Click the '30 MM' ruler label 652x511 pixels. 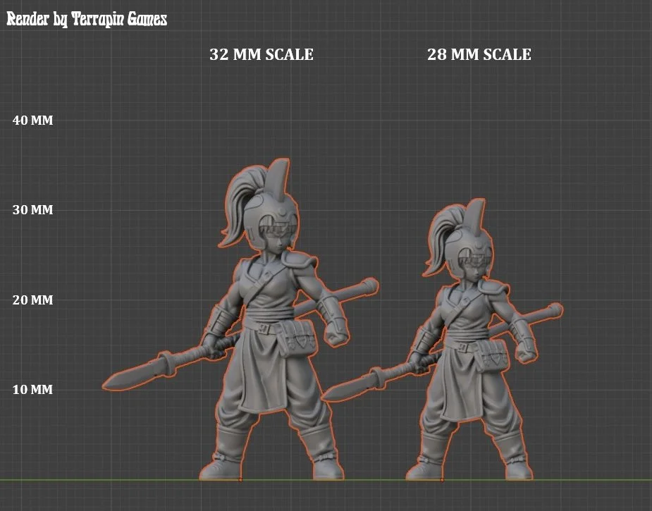click(33, 210)
